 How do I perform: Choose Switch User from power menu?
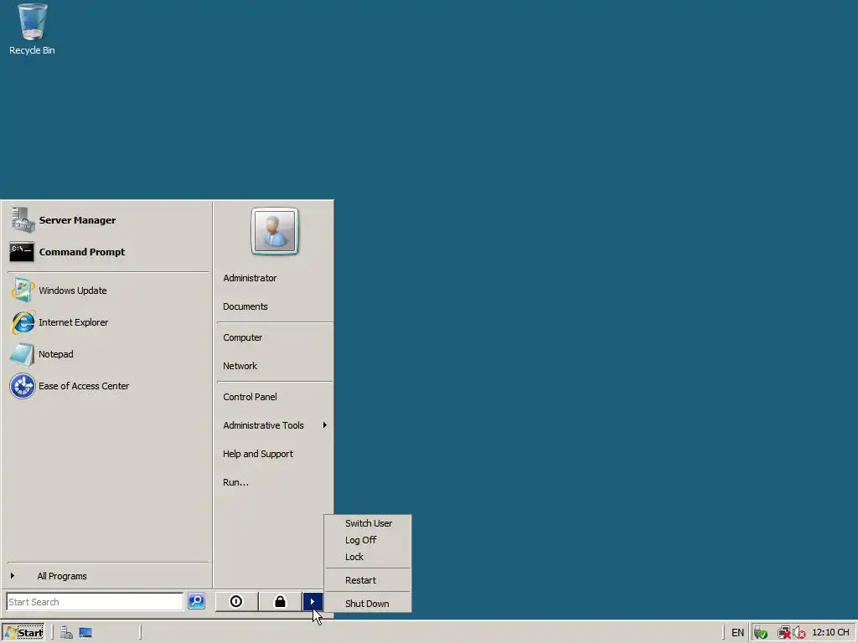click(x=368, y=523)
